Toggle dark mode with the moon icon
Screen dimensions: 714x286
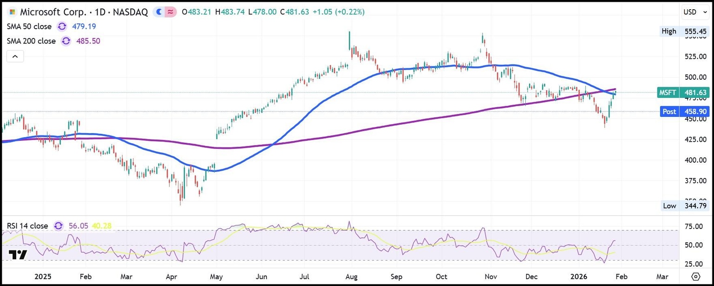(159, 12)
